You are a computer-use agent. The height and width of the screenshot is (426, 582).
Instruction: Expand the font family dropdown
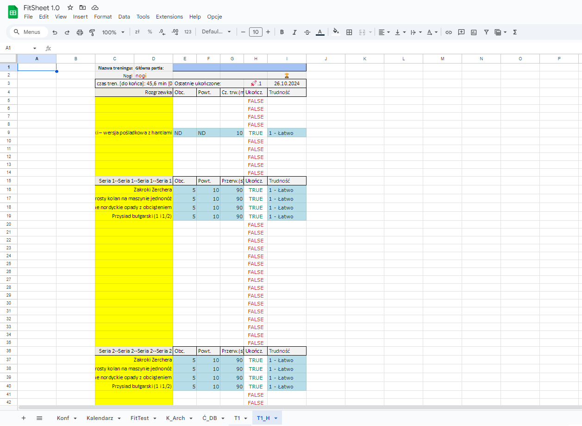(x=216, y=32)
